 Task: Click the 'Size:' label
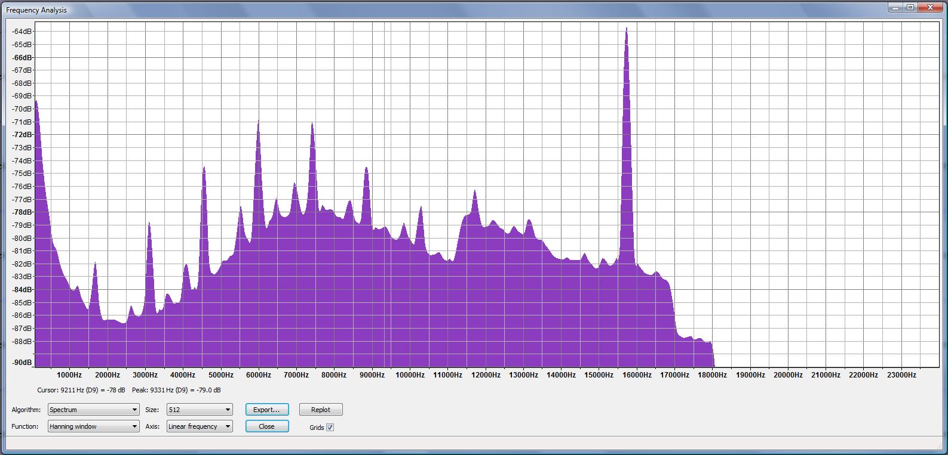[152, 410]
